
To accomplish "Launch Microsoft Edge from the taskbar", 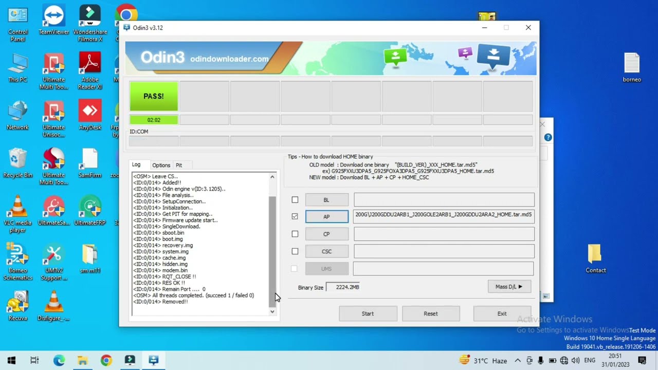I will (x=59, y=360).
